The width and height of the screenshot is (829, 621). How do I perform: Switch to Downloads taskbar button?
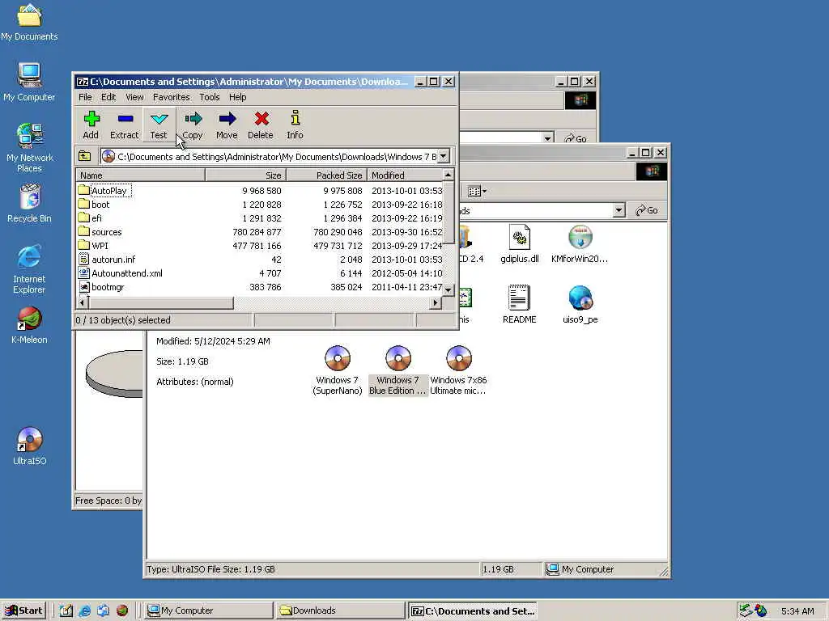click(x=339, y=610)
